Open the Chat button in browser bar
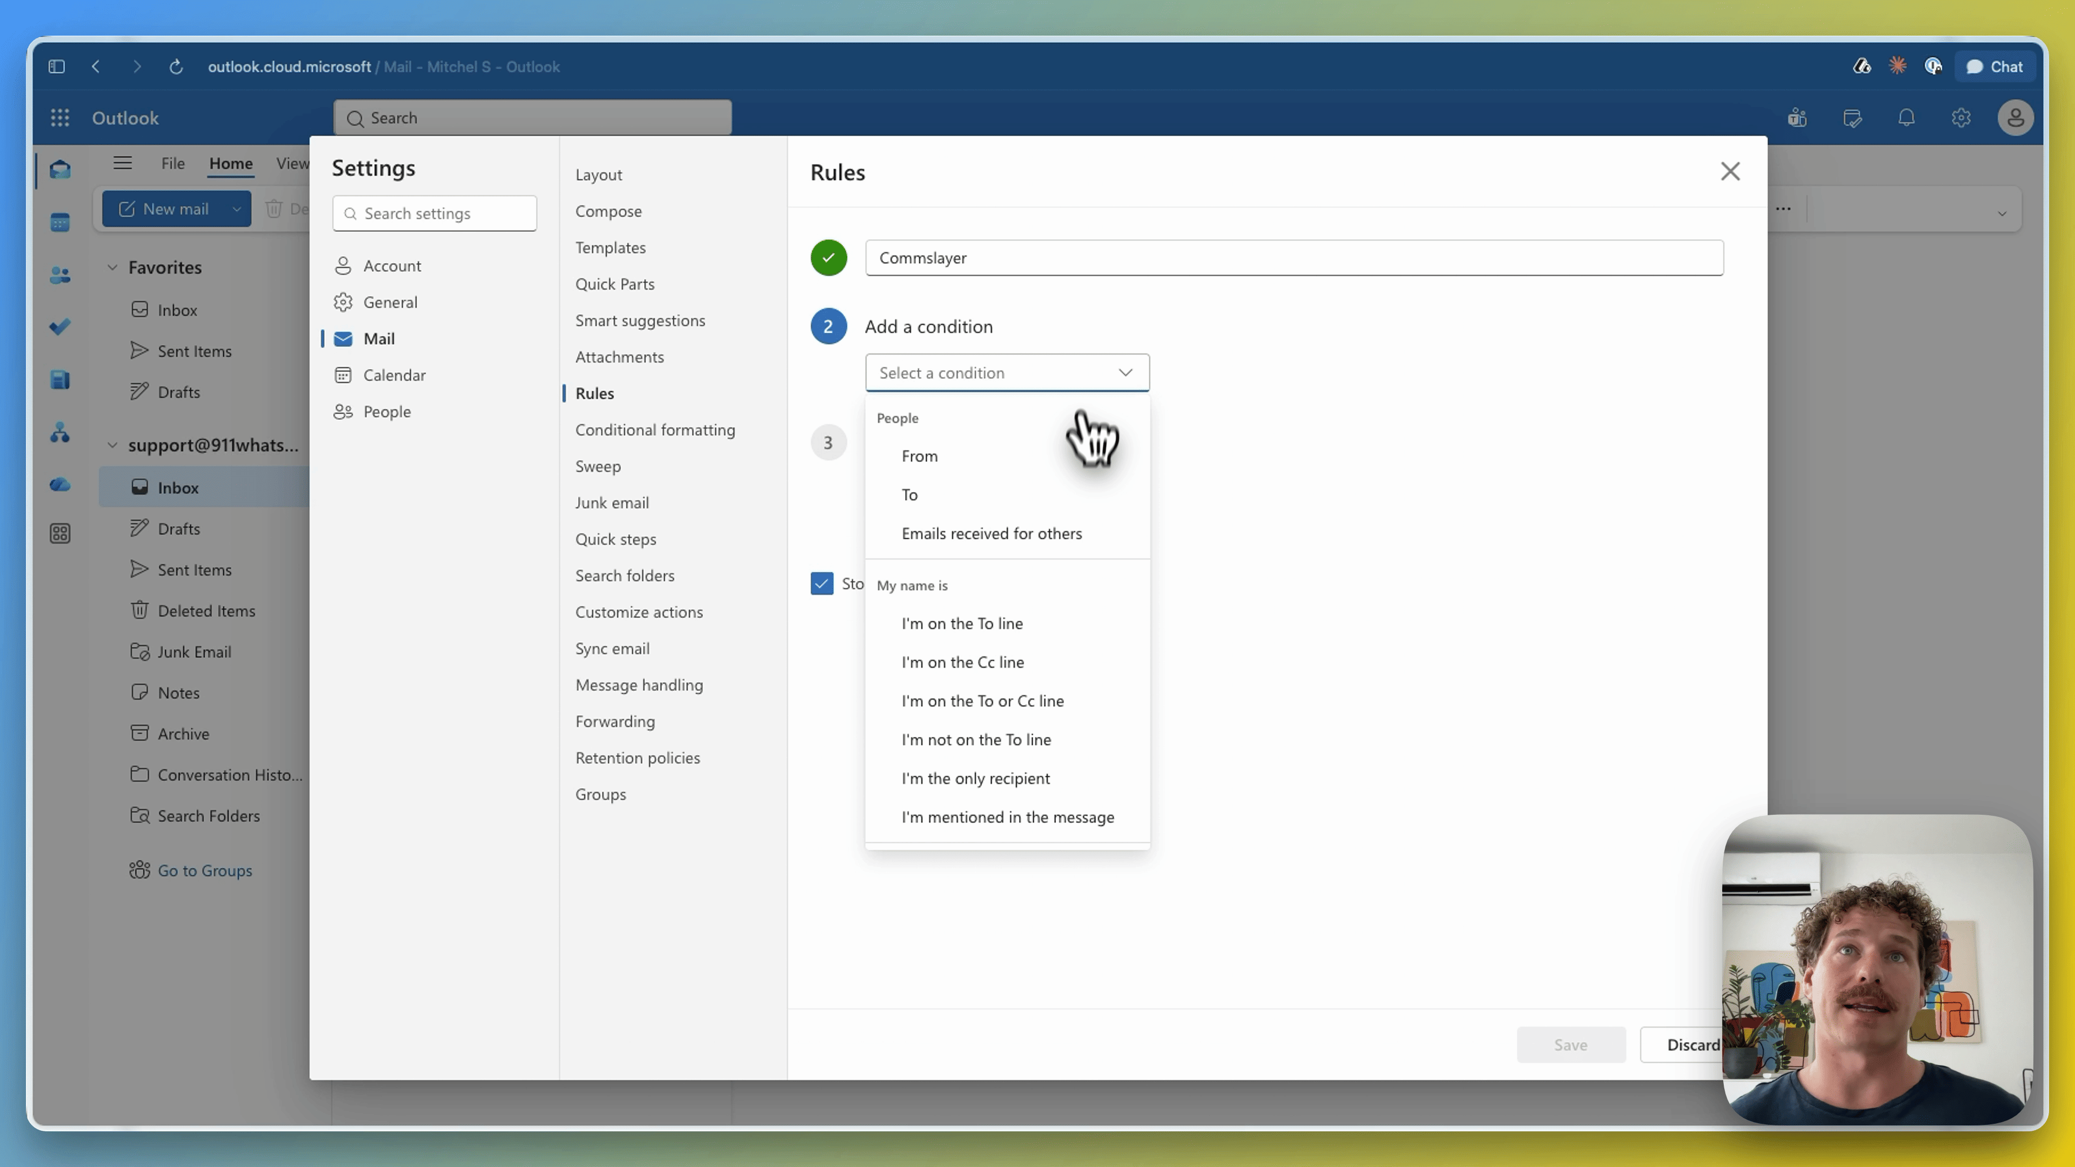Image resolution: width=2075 pixels, height=1167 pixels. click(1994, 67)
